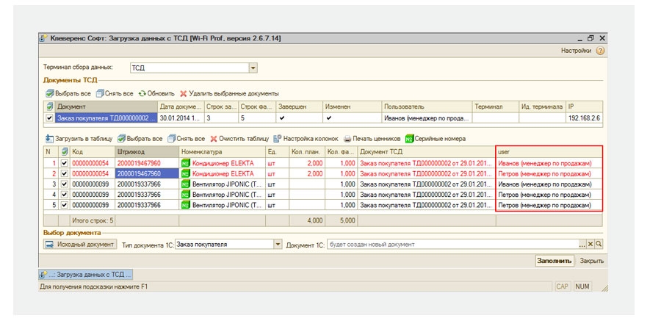Switch to the Загрузка данных с ТСД window tab

coord(86,275)
